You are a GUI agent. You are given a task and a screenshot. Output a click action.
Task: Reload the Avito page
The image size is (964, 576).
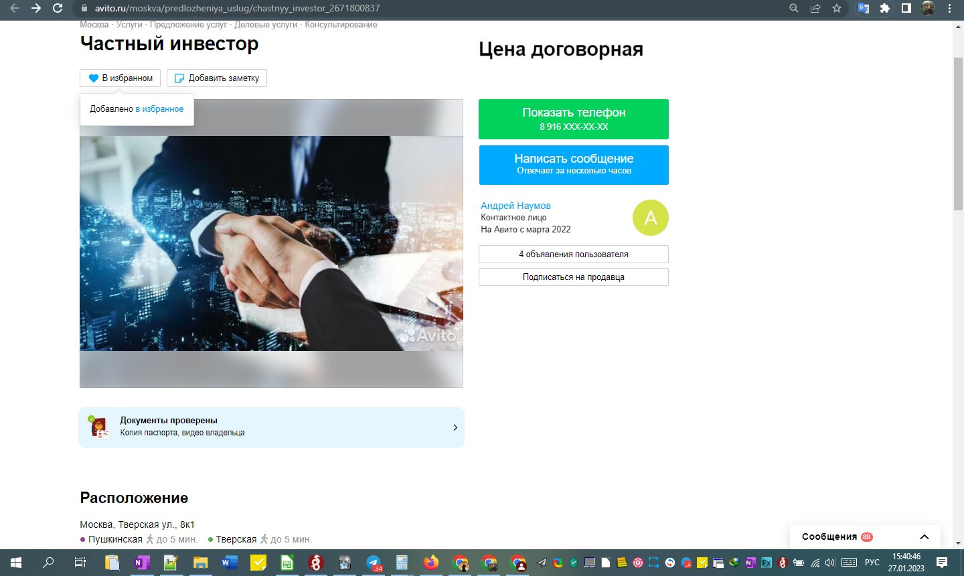point(58,8)
